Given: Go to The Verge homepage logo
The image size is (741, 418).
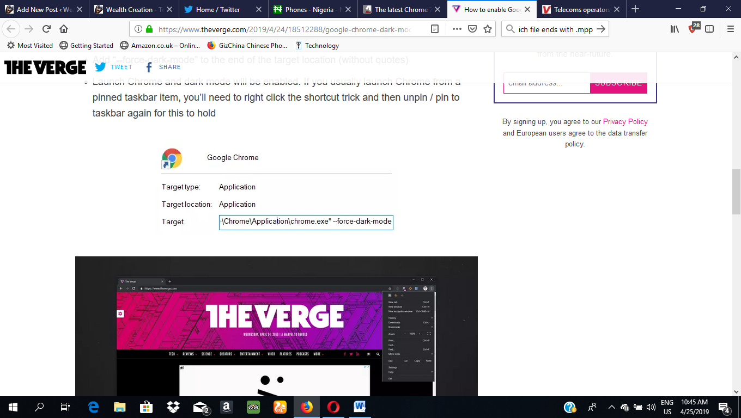Looking at the screenshot, I should point(45,67).
